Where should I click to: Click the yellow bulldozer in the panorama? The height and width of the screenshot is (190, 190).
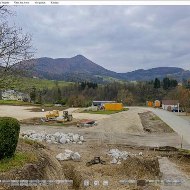pos(51,115)
